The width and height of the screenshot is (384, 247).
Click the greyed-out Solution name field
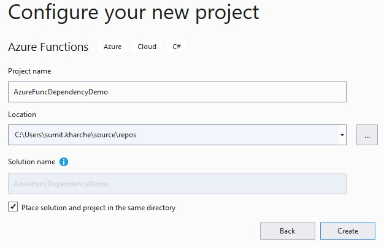point(177,184)
